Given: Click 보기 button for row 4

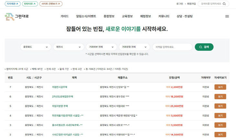Looking at the screenshot, I should click(x=220, y=115).
